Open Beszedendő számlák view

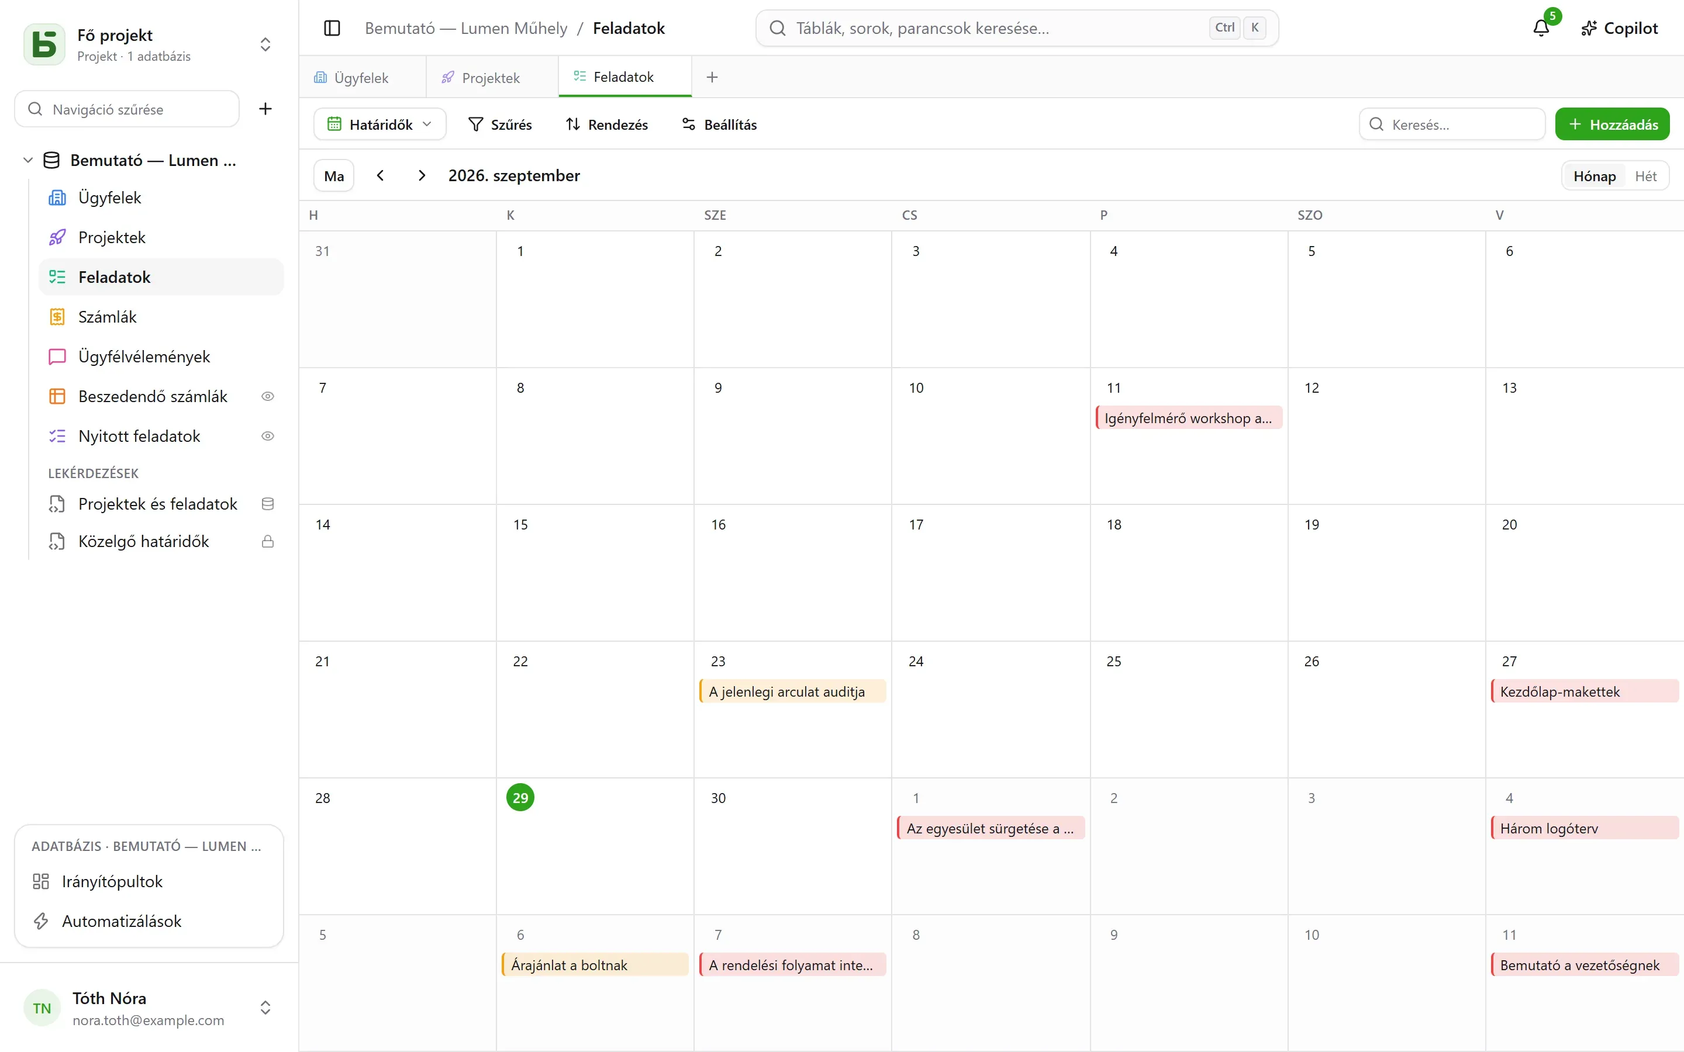point(161,396)
